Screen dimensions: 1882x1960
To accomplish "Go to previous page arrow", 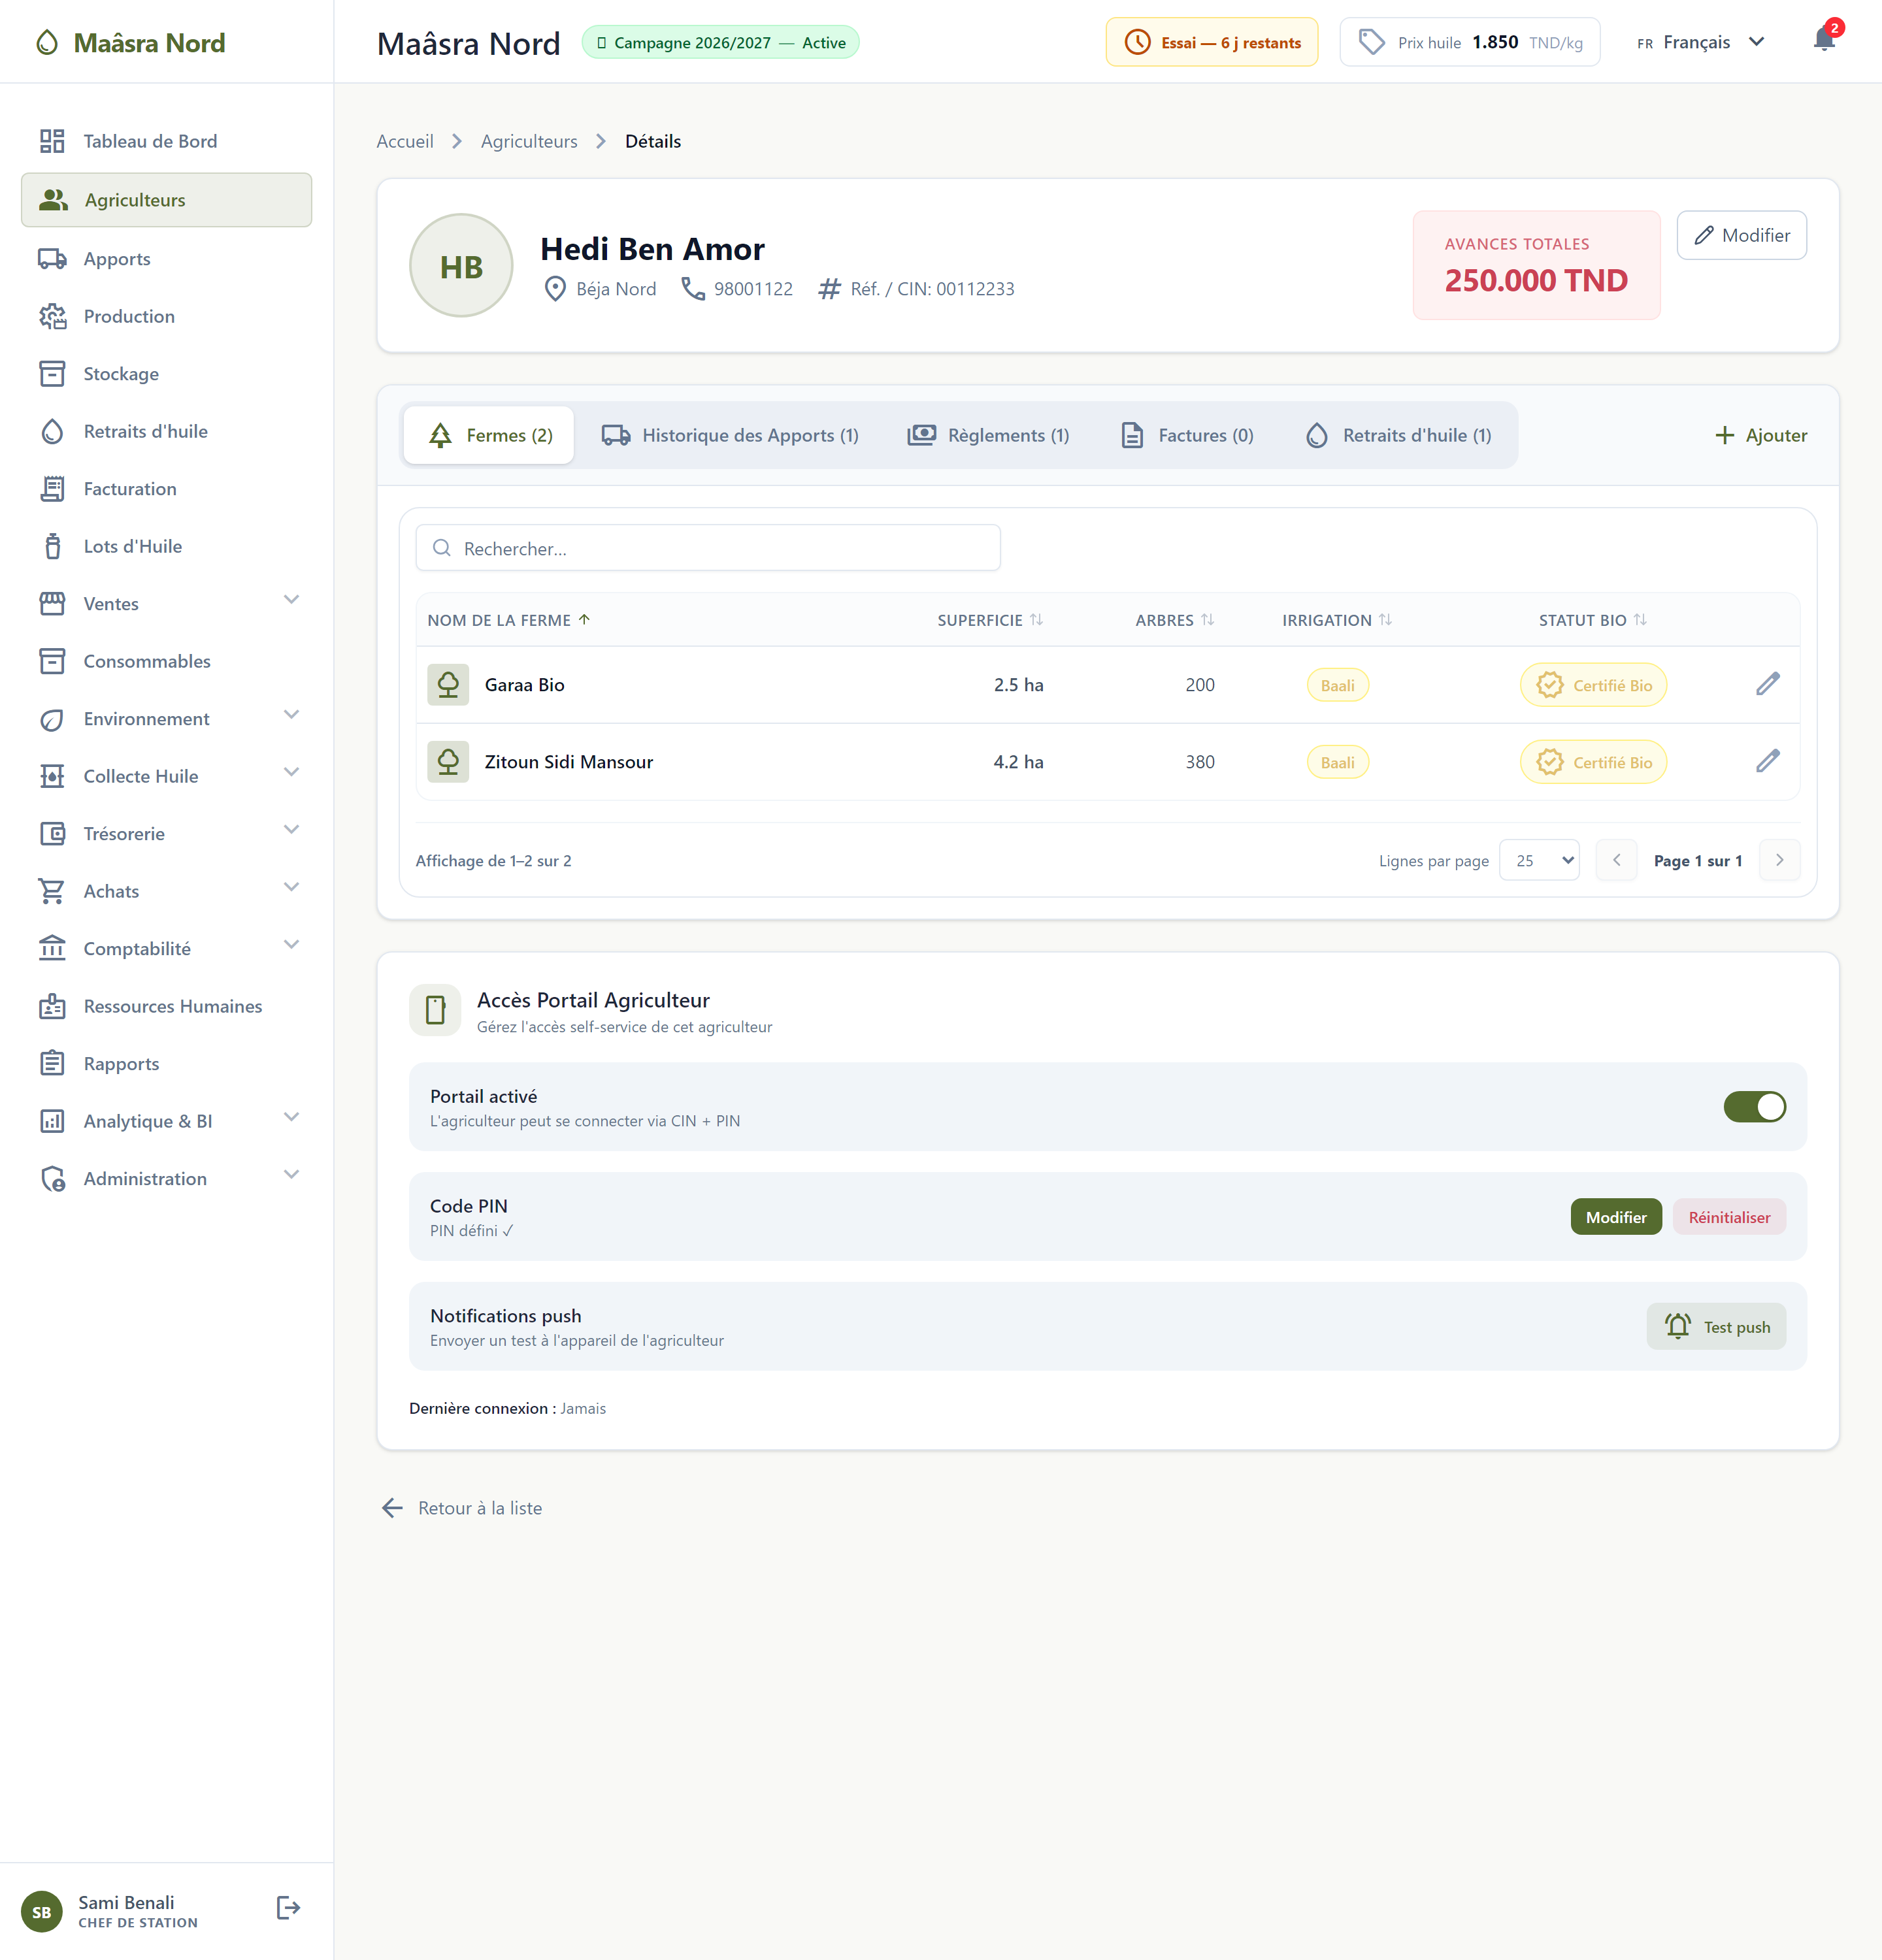I will click(1616, 860).
